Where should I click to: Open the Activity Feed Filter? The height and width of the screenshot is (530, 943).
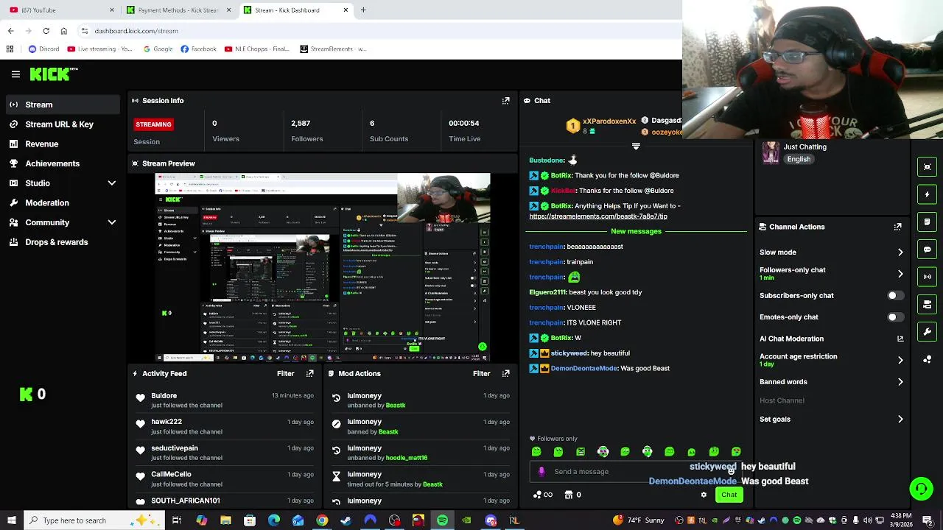[285, 374]
